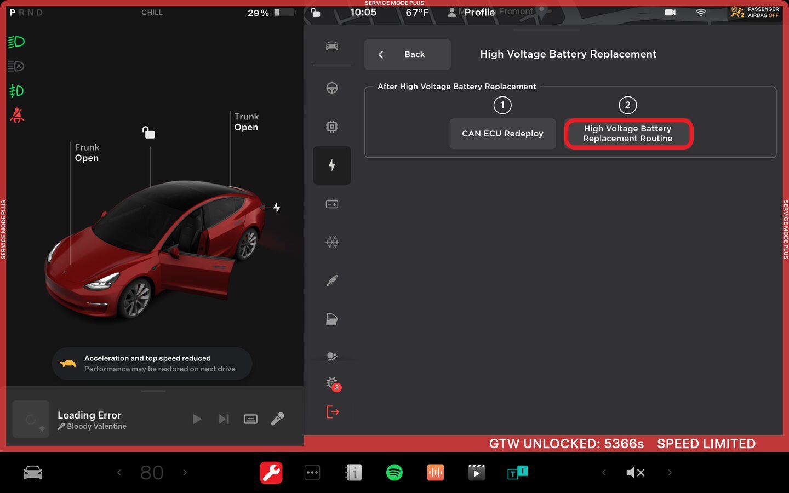Expand the three-dots app launcher
The image size is (789, 493).
[312, 472]
